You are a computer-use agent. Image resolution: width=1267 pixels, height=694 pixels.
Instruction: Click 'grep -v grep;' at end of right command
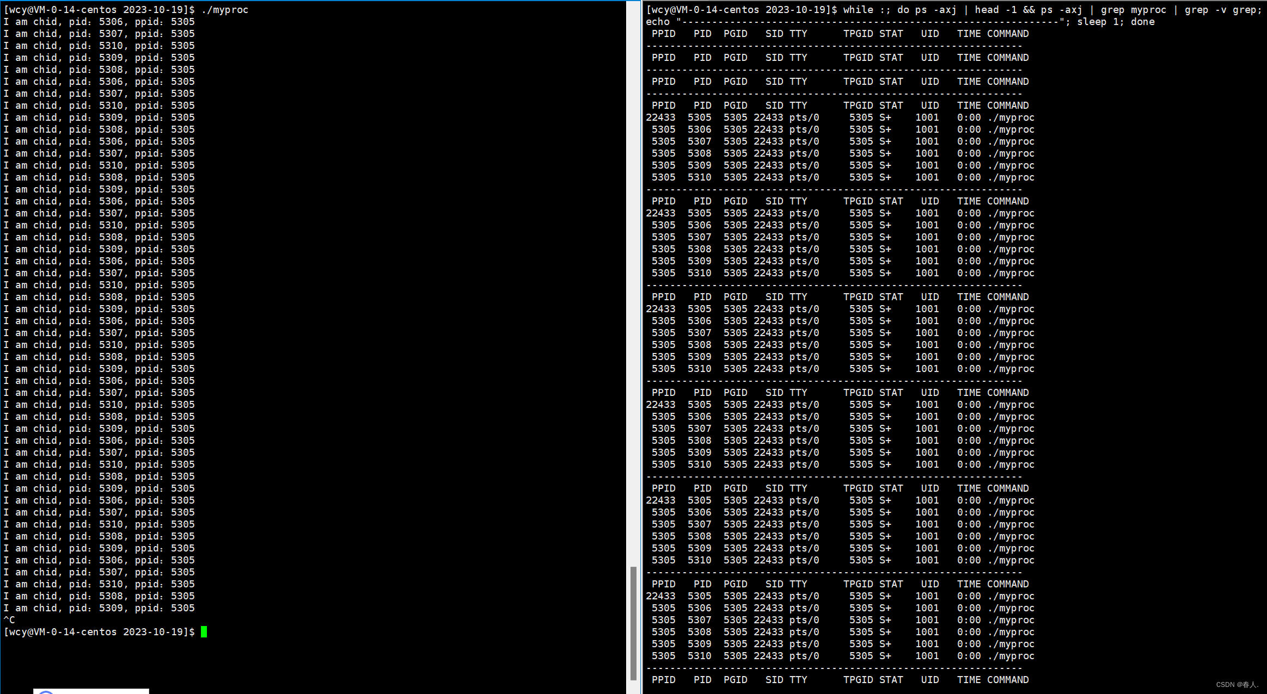point(1223,10)
